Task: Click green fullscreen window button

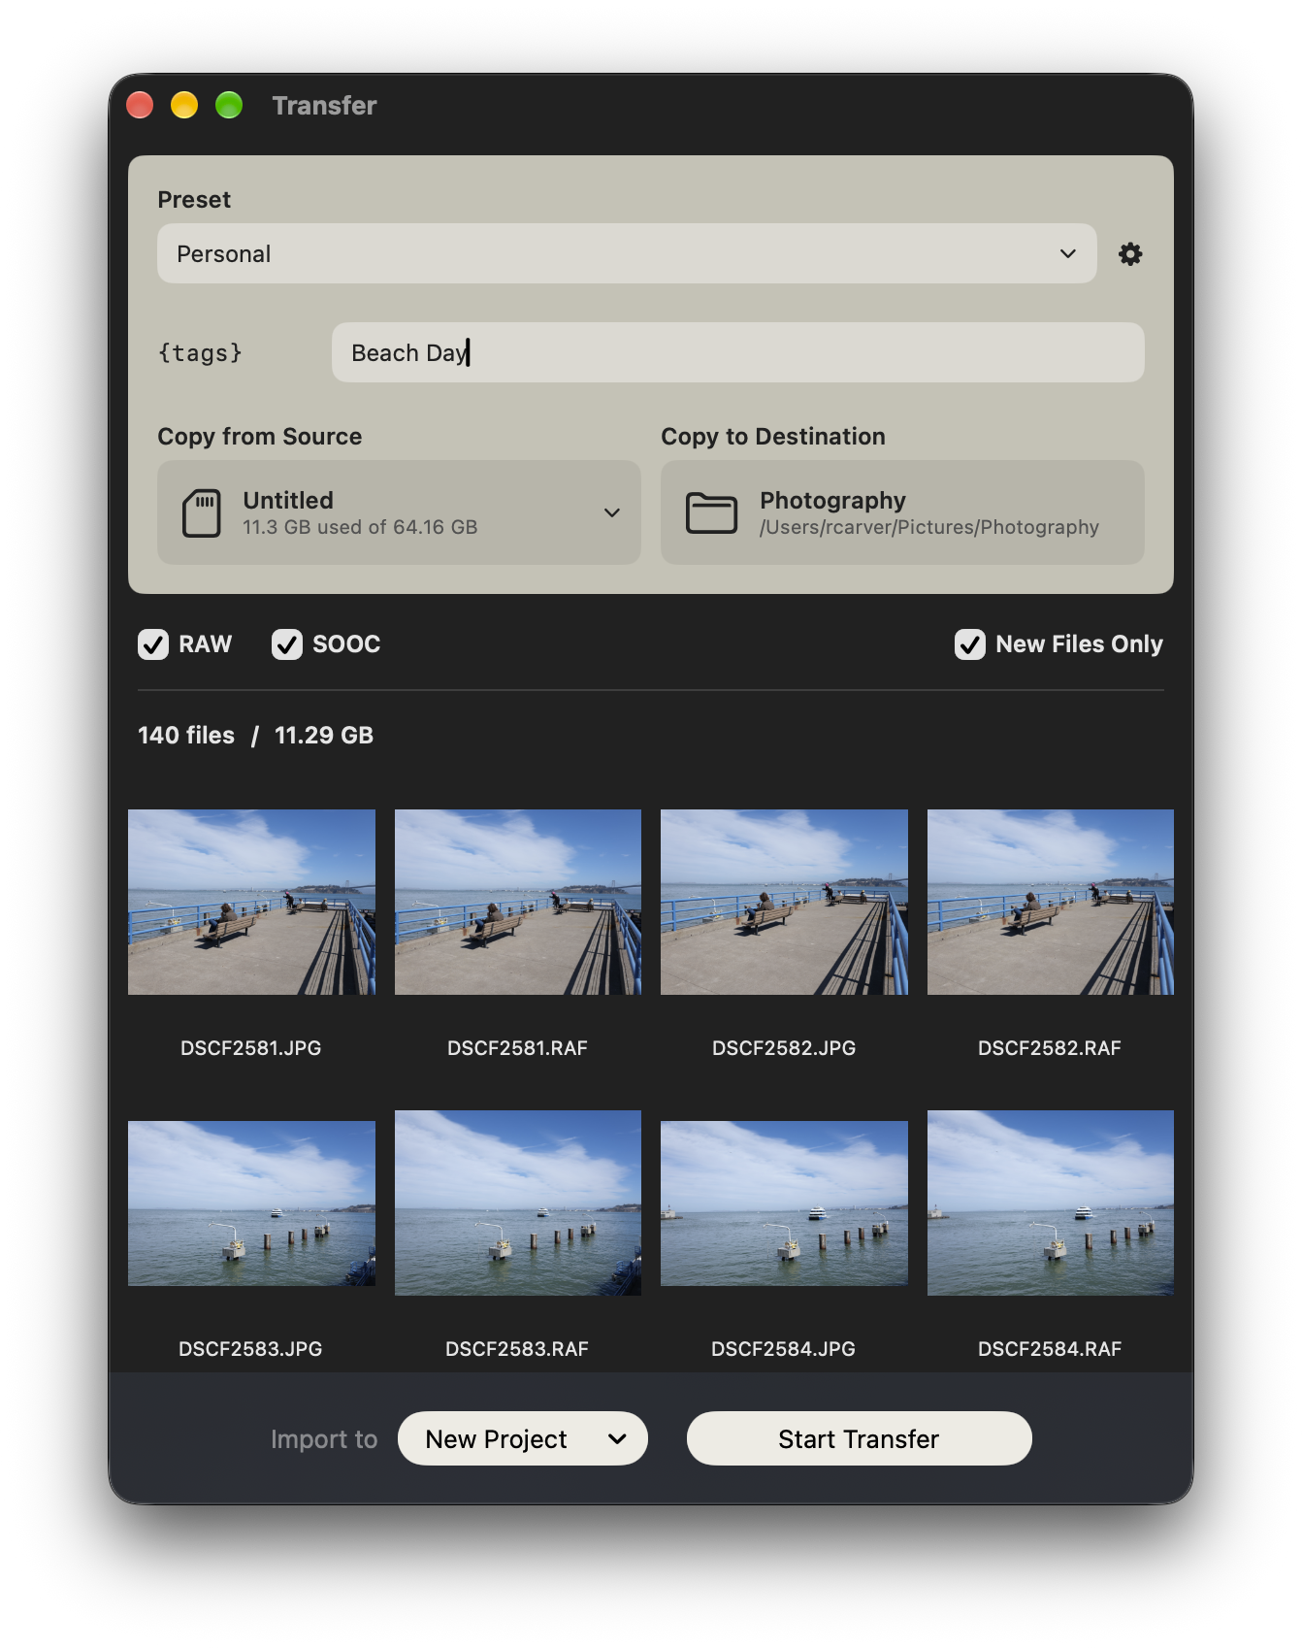Action: click(229, 105)
